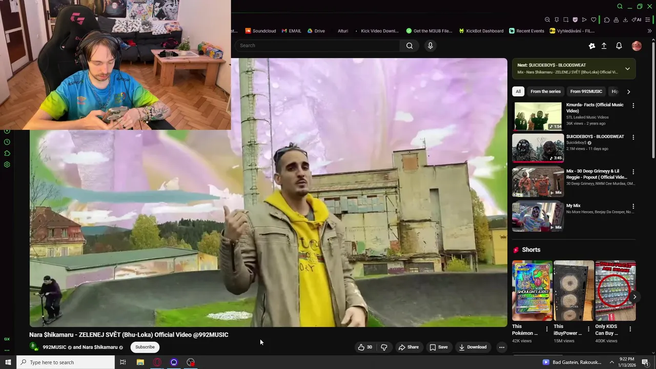The height and width of the screenshot is (369, 656).
Task: Open sidebar settings gear icon
Action: point(7,165)
